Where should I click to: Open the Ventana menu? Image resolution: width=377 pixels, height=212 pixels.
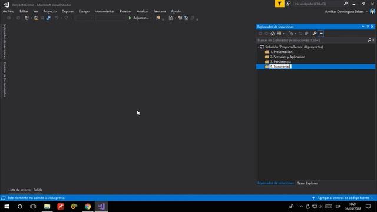160,11
